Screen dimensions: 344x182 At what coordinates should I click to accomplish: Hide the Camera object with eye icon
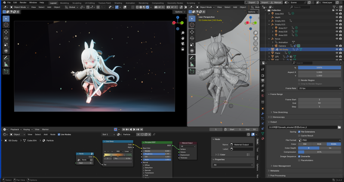(x=337, y=46)
